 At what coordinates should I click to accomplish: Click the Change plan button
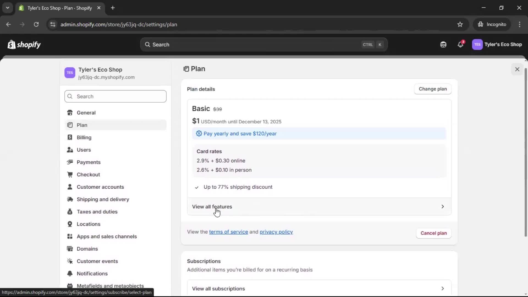click(433, 89)
